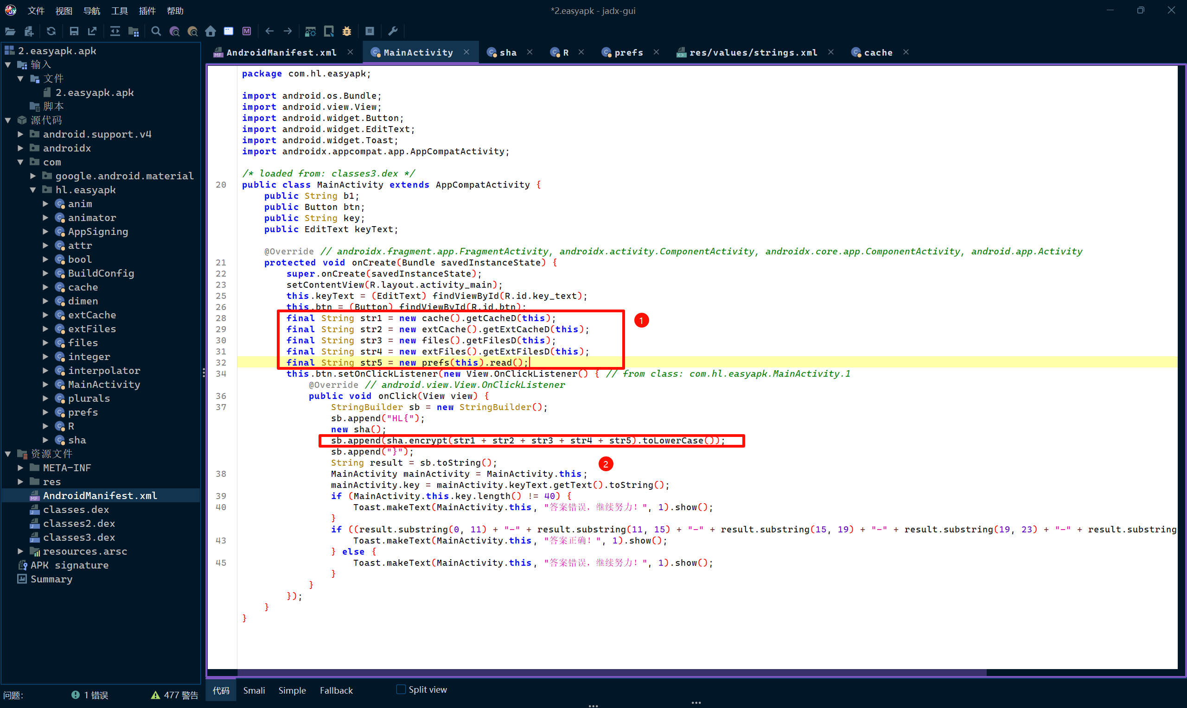Viewport: 1187px width, 708px height.
Task: Switch to the res/values/strings.xml tab
Action: tap(753, 52)
